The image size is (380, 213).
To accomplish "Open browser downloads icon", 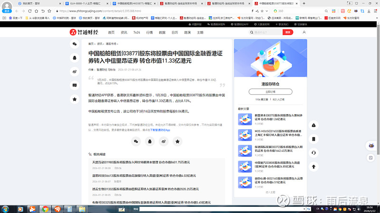I will (x=369, y=11).
